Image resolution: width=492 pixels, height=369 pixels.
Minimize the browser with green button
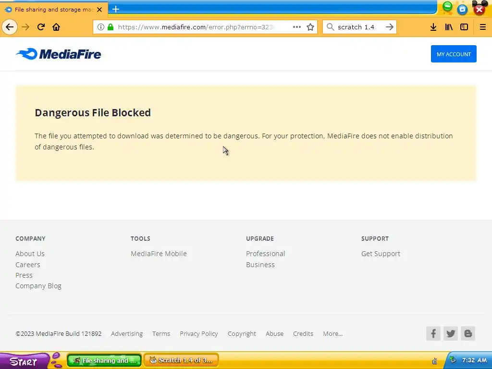coord(447,7)
